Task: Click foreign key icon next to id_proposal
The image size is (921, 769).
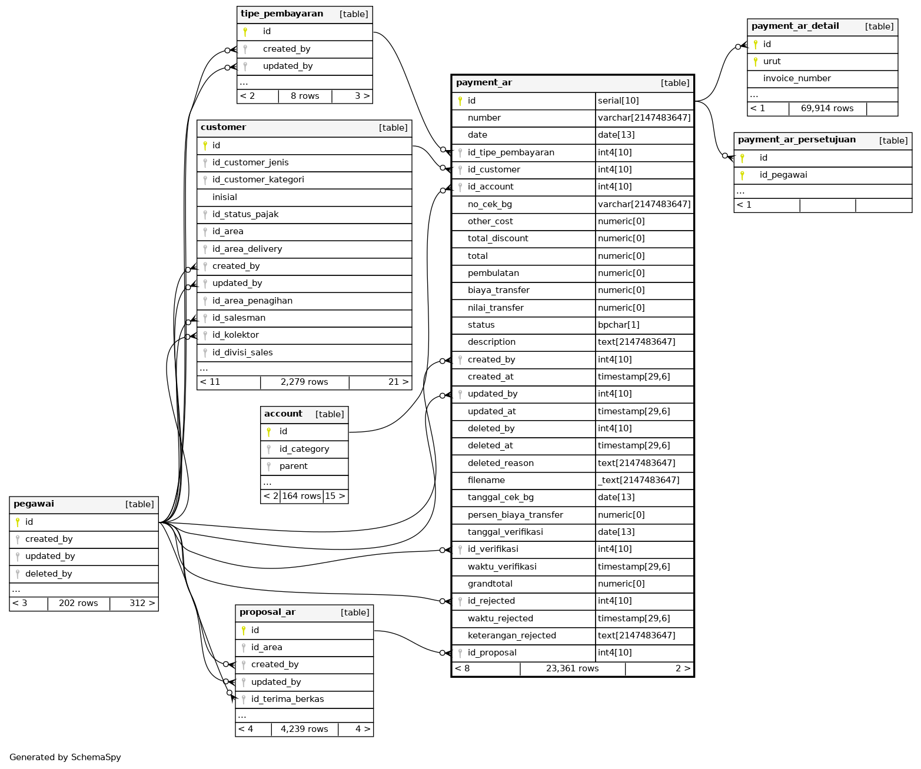Action: click(x=460, y=653)
